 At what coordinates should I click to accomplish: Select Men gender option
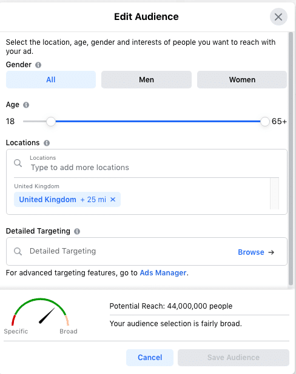coord(146,80)
